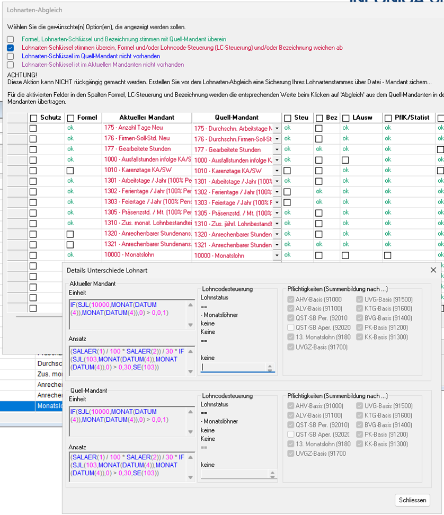444x515 pixels.
Task: Open Quell-Mandant dropdown for 1310 Zus. jährl. Lohnbestandt
Action: click(277, 224)
